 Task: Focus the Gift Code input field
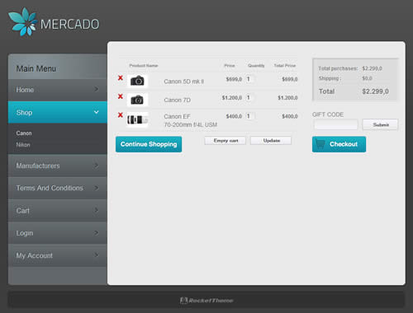(x=336, y=124)
